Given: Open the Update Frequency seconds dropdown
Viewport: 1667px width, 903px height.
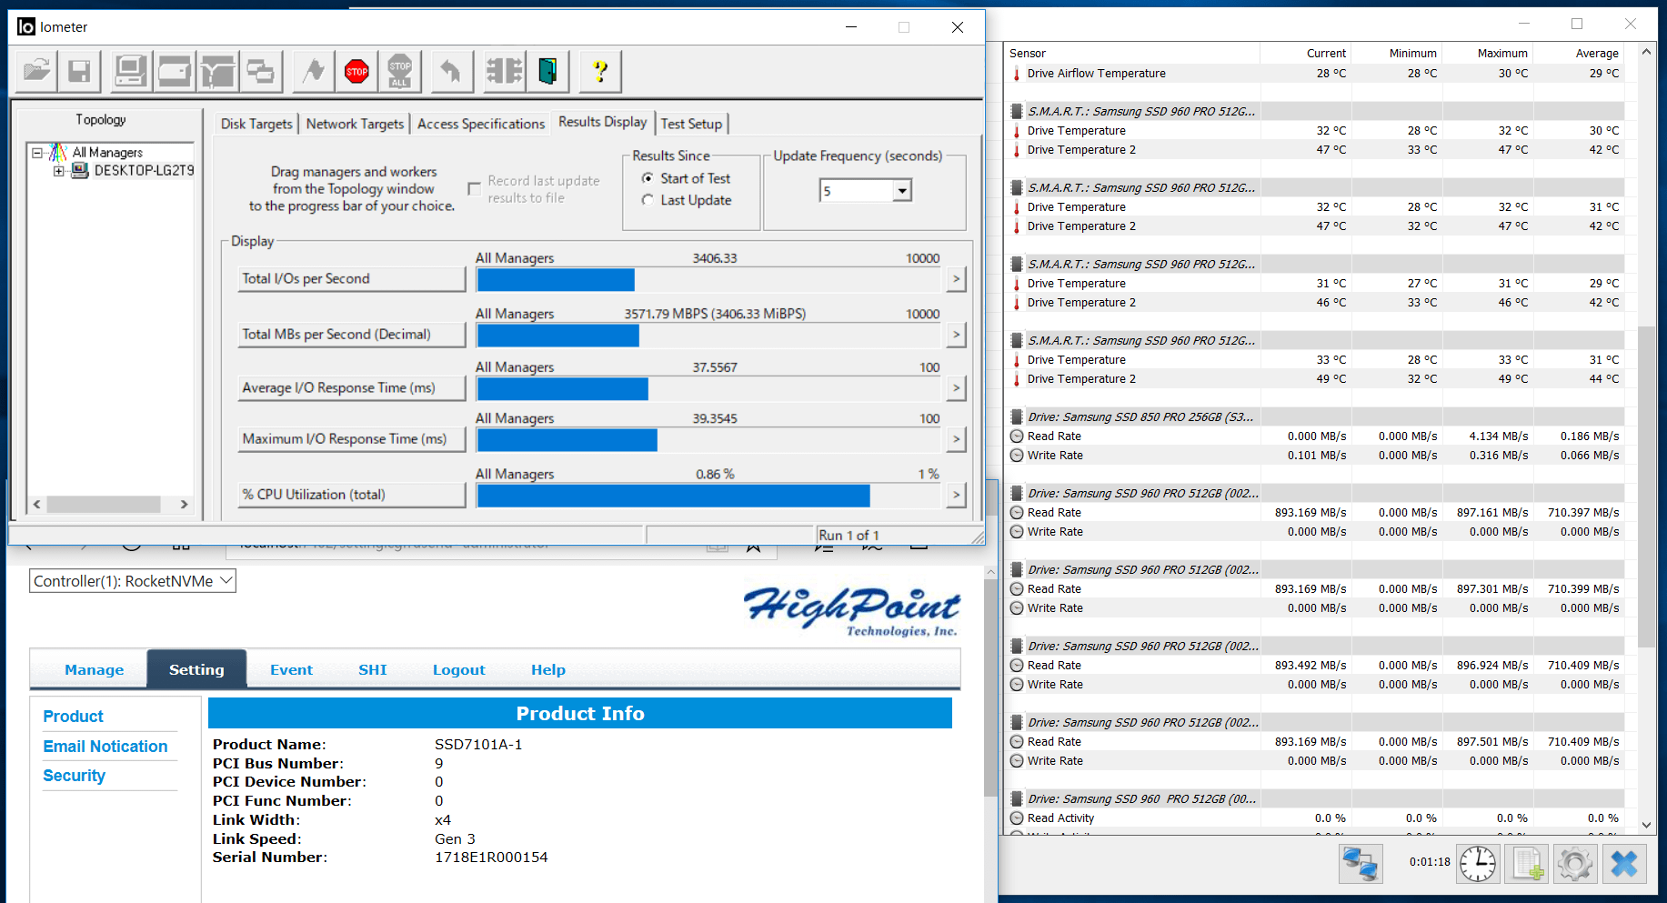Looking at the screenshot, I should coord(902,191).
